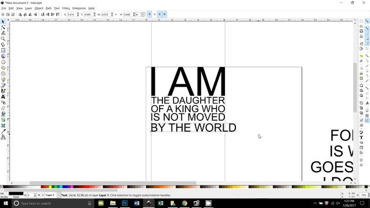Select the Tweak objects tool
Image resolution: width=370 pixels, height=208 pixels.
[3, 34]
